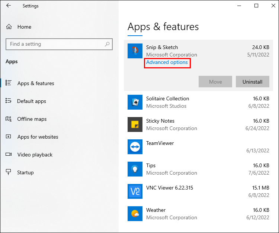Viewport: 279px width, 233px height.
Task: Open Apps & features page
Action: tap(36, 83)
